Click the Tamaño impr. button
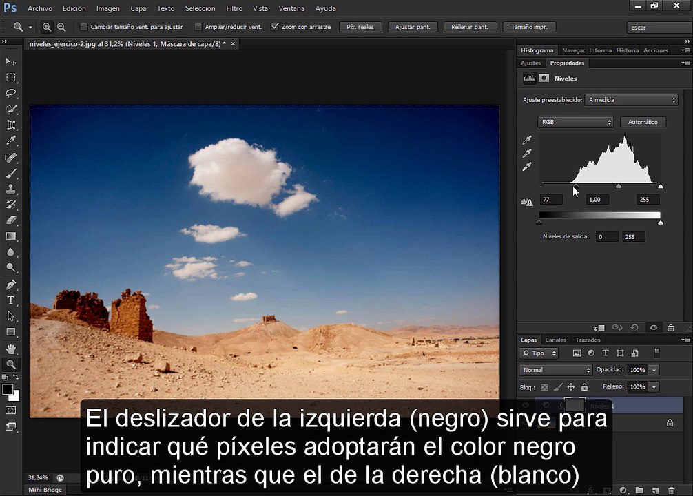 click(x=530, y=27)
